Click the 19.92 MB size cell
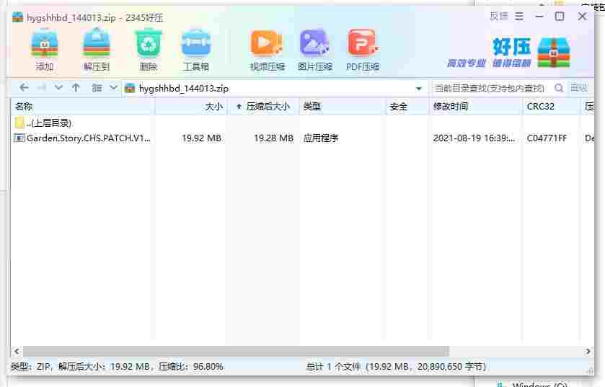 tap(201, 138)
